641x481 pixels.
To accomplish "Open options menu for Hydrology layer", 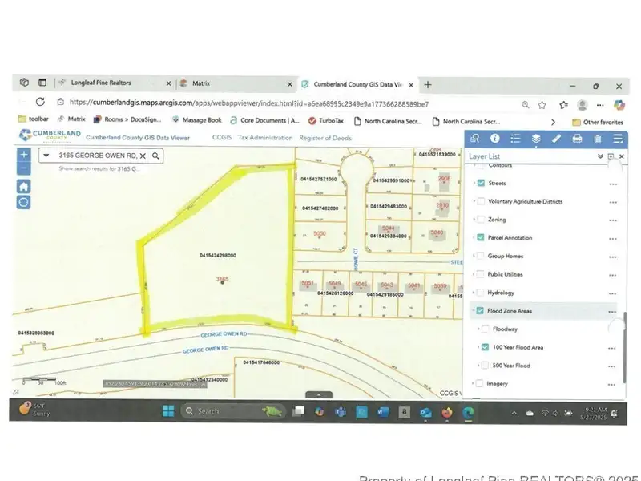I will tap(612, 293).
